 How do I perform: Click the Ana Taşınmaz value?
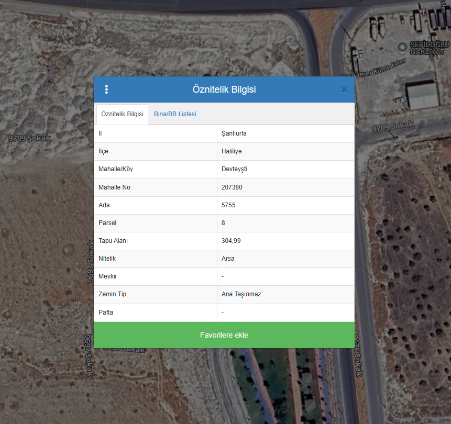click(241, 294)
